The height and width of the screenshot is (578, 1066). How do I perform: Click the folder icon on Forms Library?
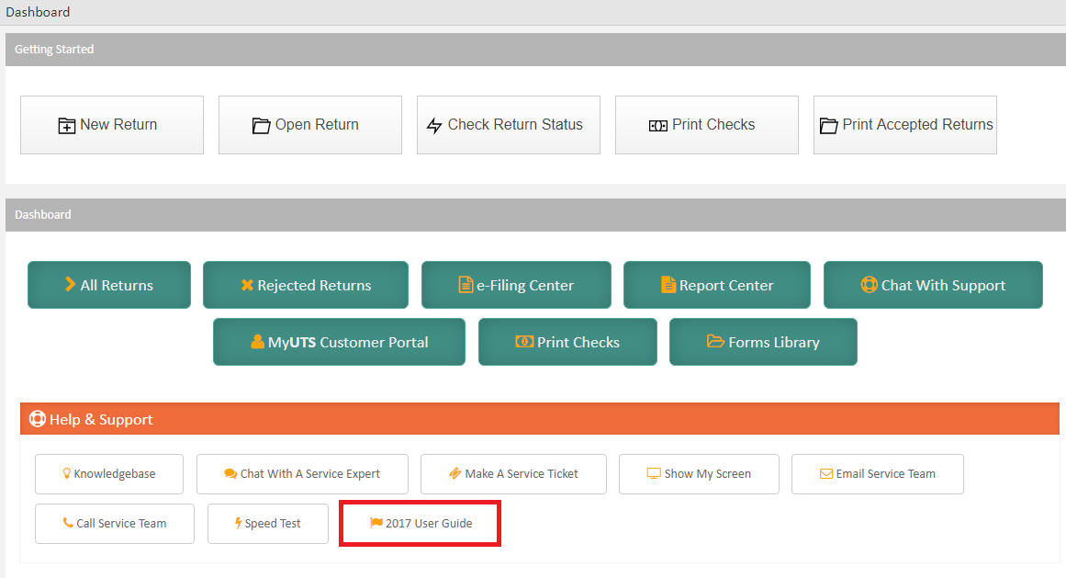(x=716, y=342)
